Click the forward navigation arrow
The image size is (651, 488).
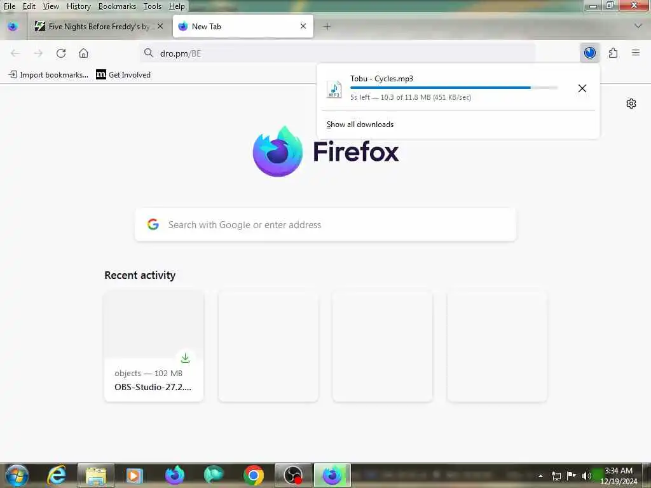(x=38, y=53)
